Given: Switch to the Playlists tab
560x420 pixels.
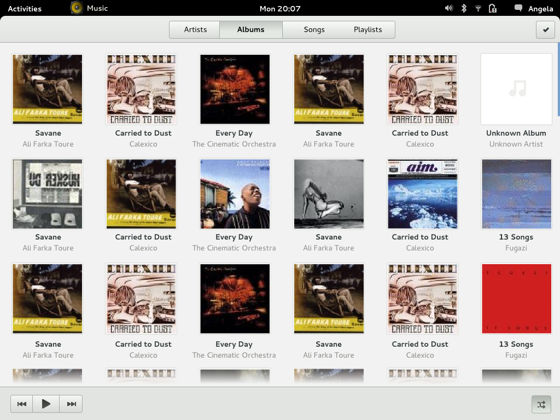Looking at the screenshot, I should point(368,30).
